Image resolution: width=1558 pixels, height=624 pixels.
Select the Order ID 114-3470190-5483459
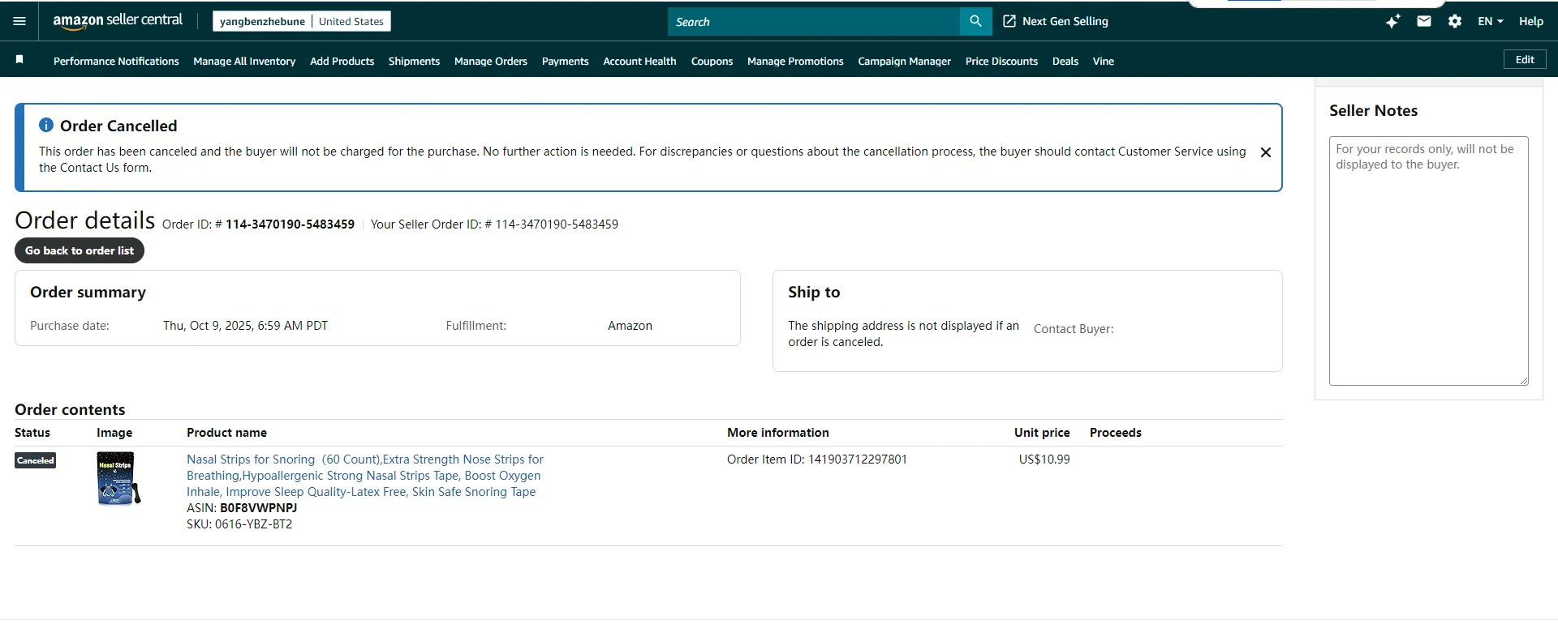click(x=290, y=224)
